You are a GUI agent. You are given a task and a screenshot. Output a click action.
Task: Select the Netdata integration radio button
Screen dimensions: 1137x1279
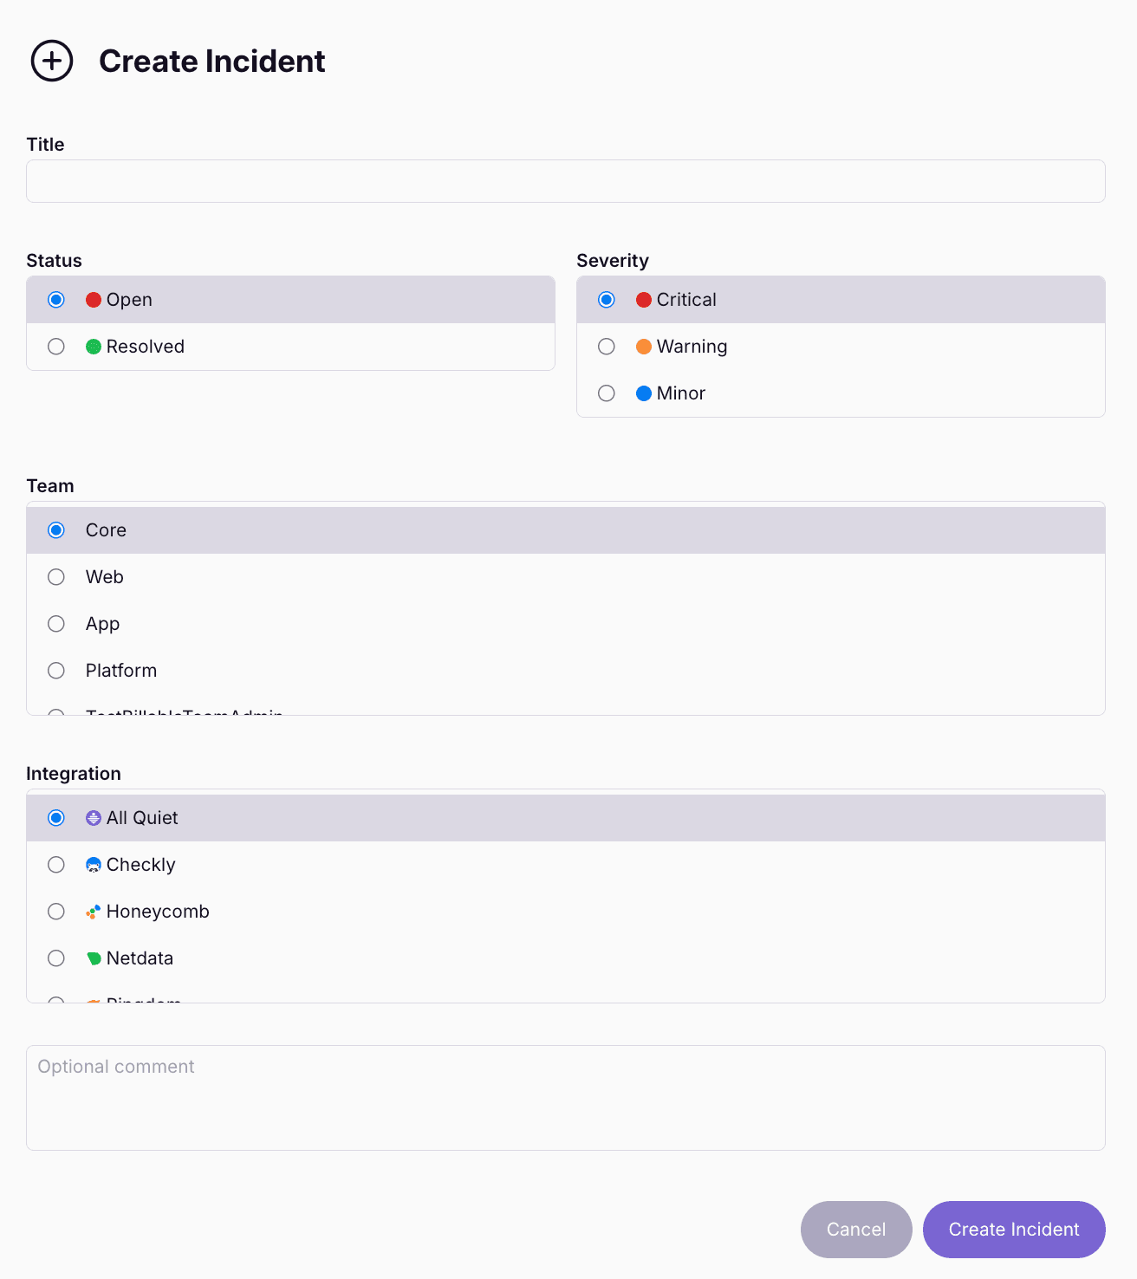tap(56, 958)
